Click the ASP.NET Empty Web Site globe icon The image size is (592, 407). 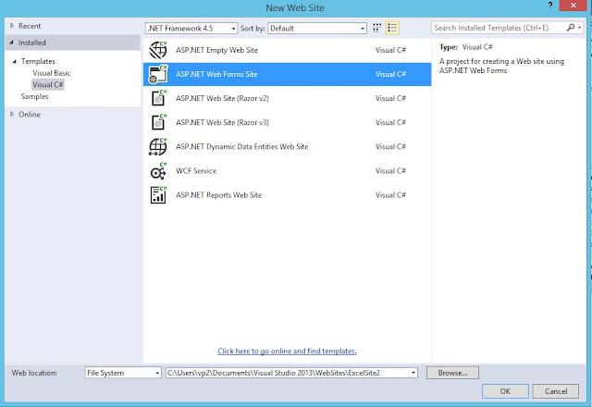(x=158, y=50)
